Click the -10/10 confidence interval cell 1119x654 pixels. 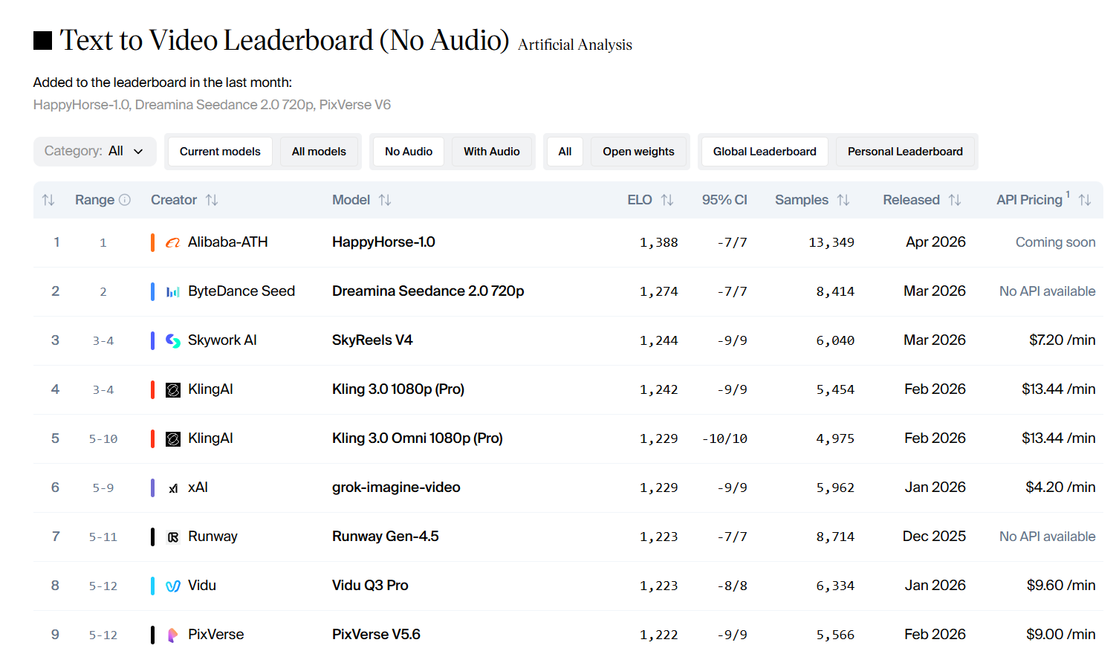point(724,438)
